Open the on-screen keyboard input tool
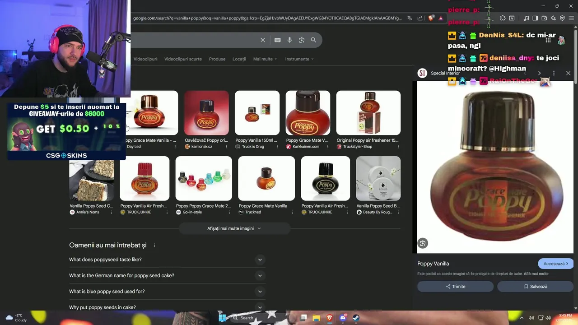Viewport: 578px width, 325px height. [278, 40]
